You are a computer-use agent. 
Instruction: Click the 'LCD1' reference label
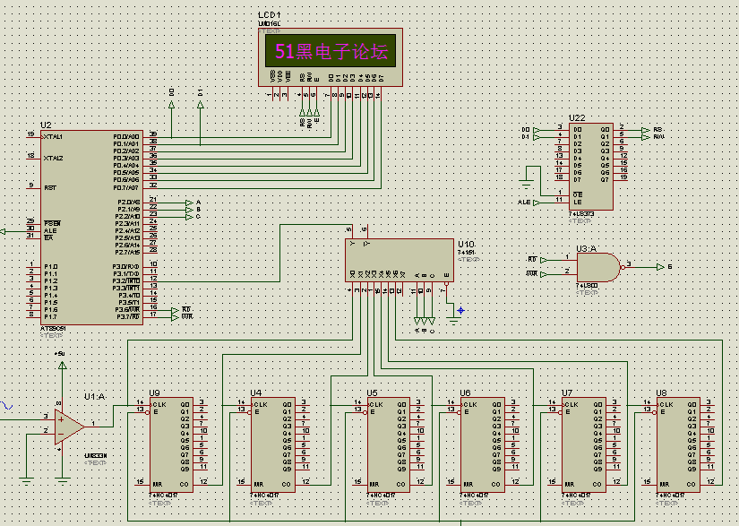(x=269, y=15)
